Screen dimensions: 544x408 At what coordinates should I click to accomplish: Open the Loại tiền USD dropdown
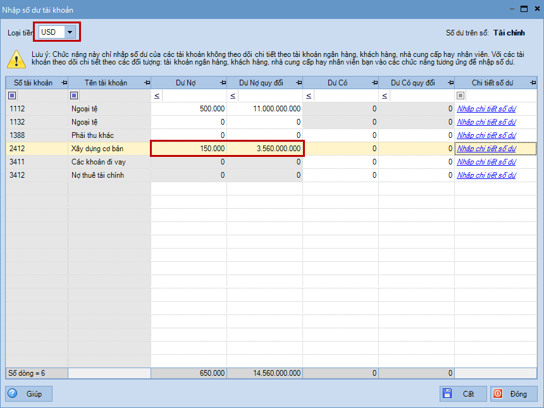pyautogui.click(x=70, y=32)
